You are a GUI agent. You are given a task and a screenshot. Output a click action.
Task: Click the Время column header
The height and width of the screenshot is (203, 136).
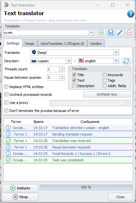click(x=38, y=122)
